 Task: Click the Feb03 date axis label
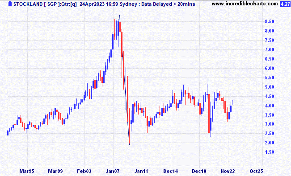84,171
